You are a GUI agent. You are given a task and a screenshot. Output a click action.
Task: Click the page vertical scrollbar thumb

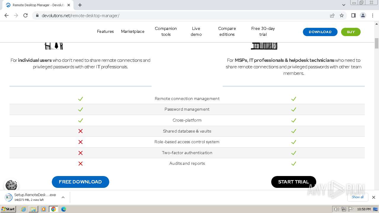coord(377,43)
